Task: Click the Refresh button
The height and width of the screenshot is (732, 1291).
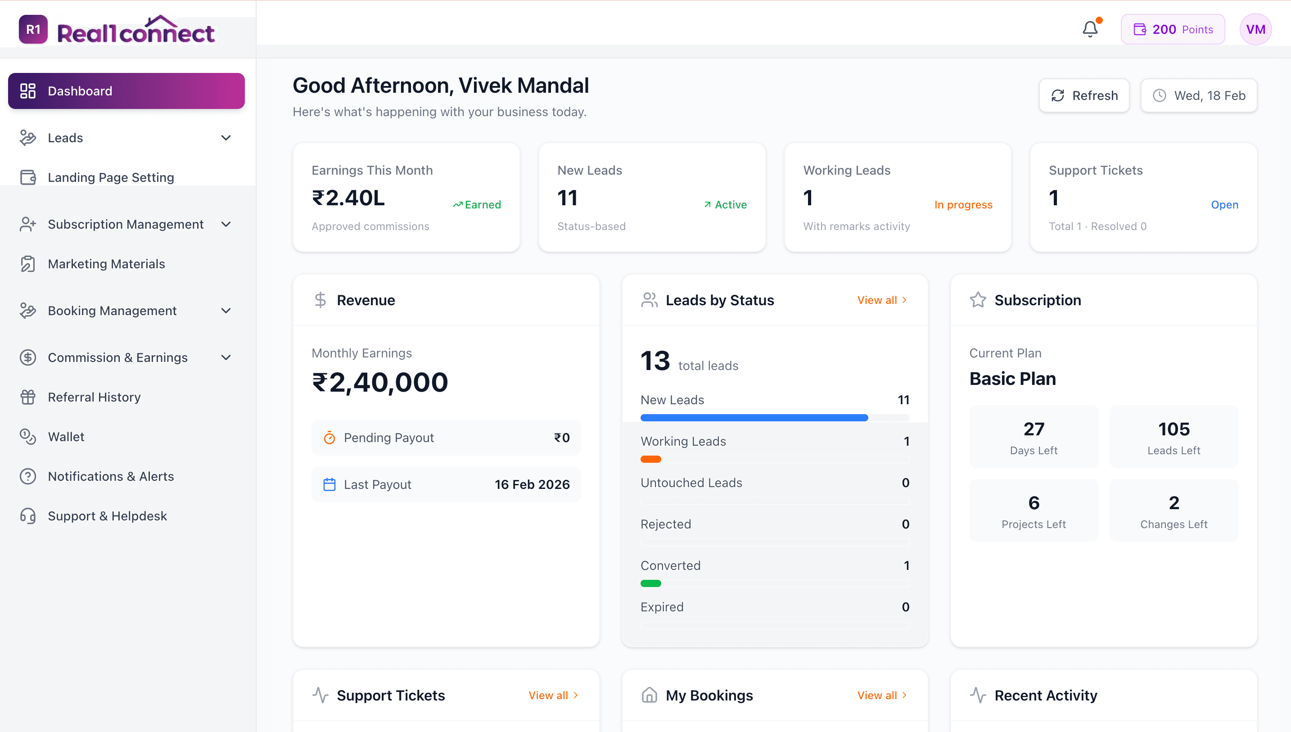Action: pyautogui.click(x=1084, y=95)
